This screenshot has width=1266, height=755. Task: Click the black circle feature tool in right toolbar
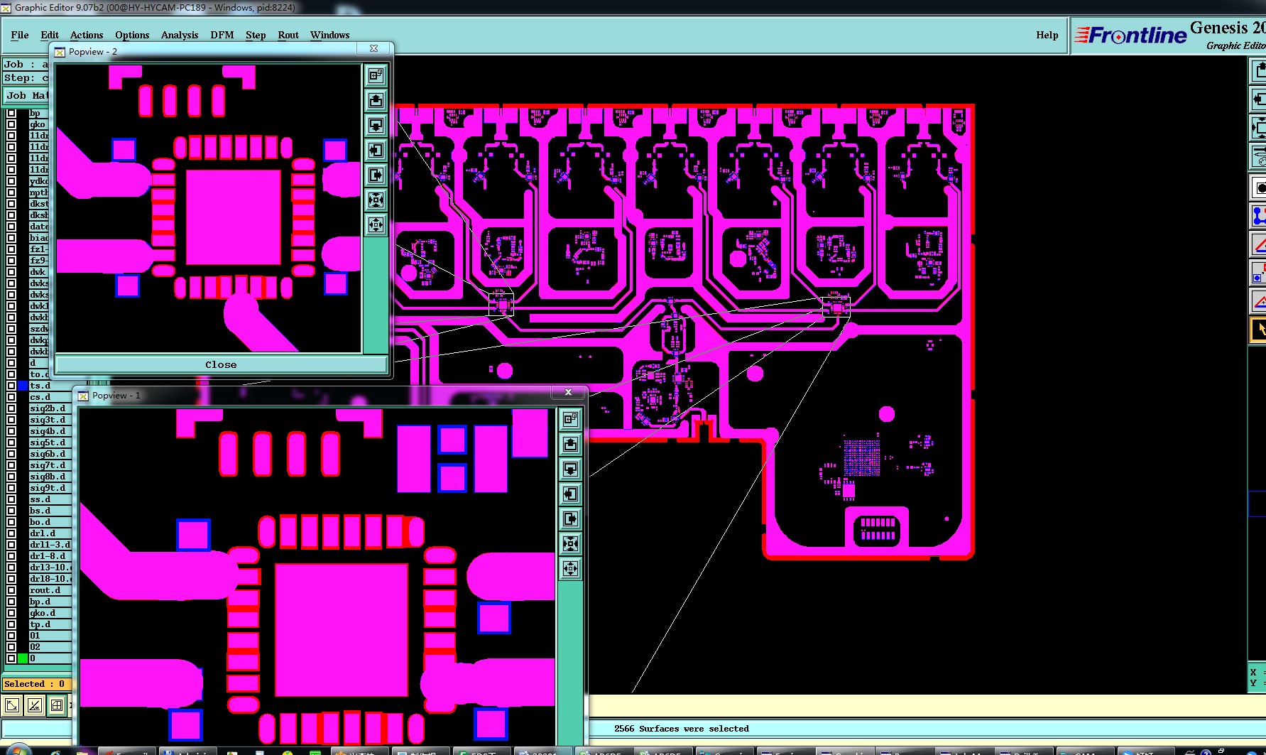click(x=1258, y=188)
